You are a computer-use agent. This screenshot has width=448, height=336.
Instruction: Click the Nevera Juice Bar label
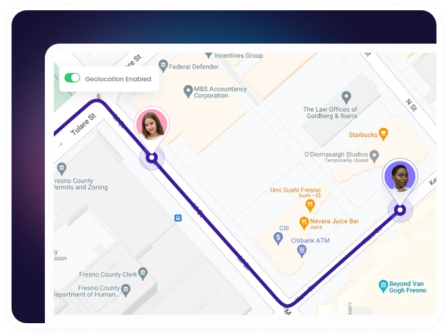click(335, 221)
